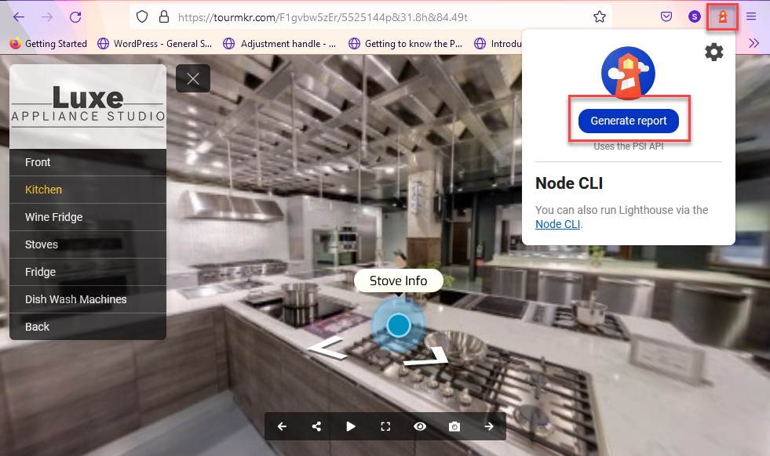Click the browser forward arrow
Image resolution: width=770 pixels, height=456 pixels.
[47, 17]
